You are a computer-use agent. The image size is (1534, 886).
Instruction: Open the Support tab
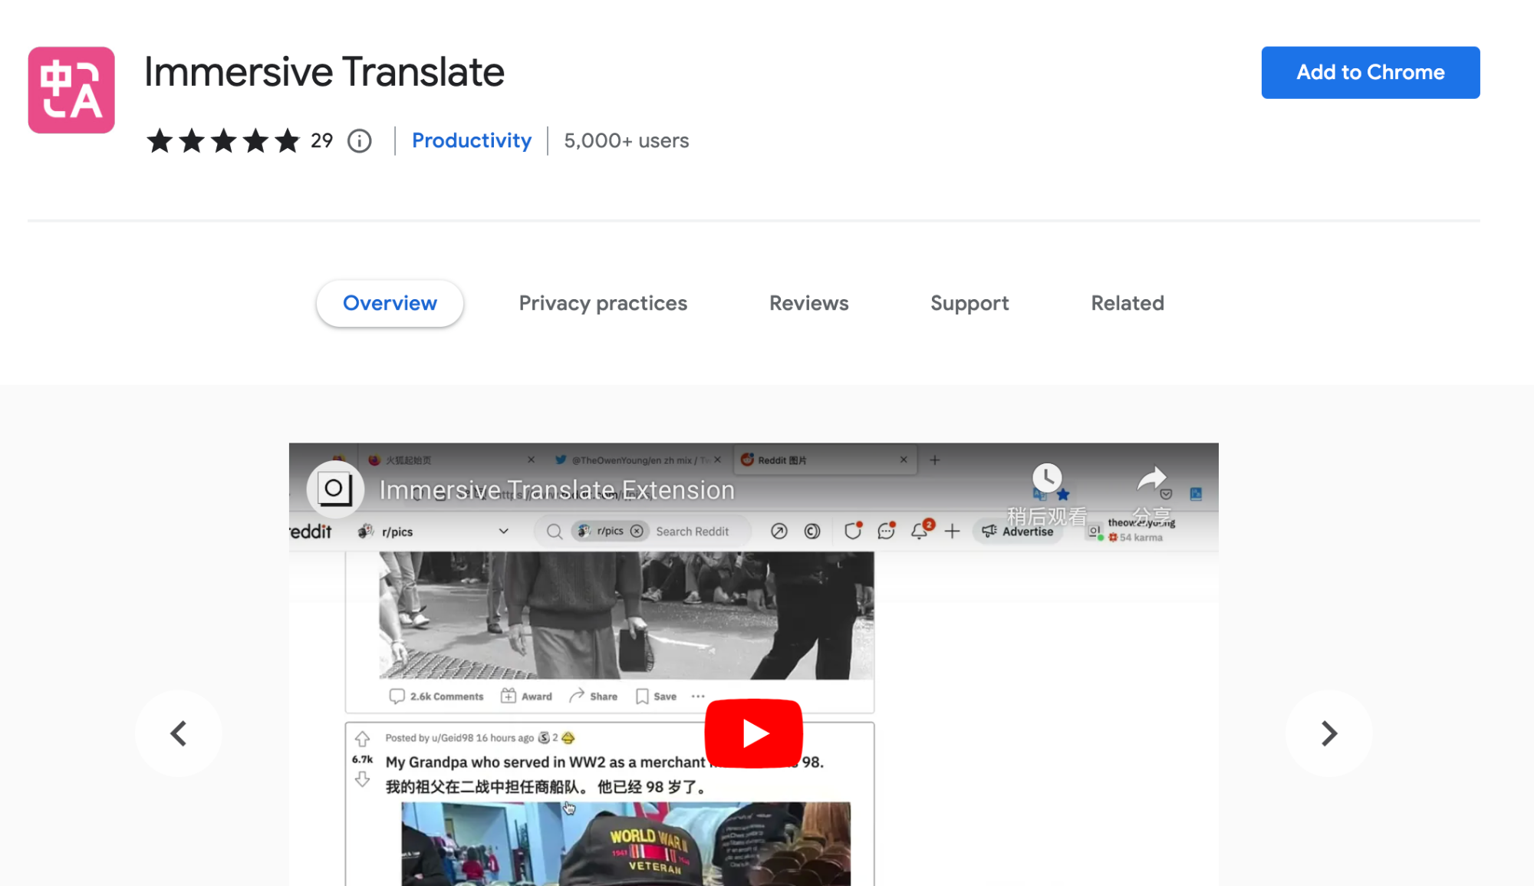coord(969,303)
